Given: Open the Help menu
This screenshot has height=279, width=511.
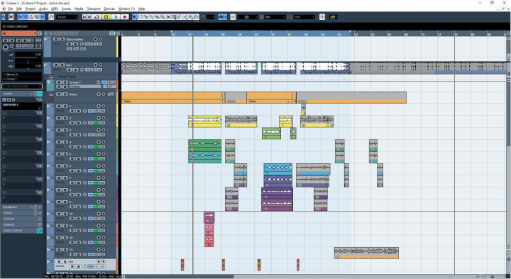Looking at the screenshot, I should 141,9.
